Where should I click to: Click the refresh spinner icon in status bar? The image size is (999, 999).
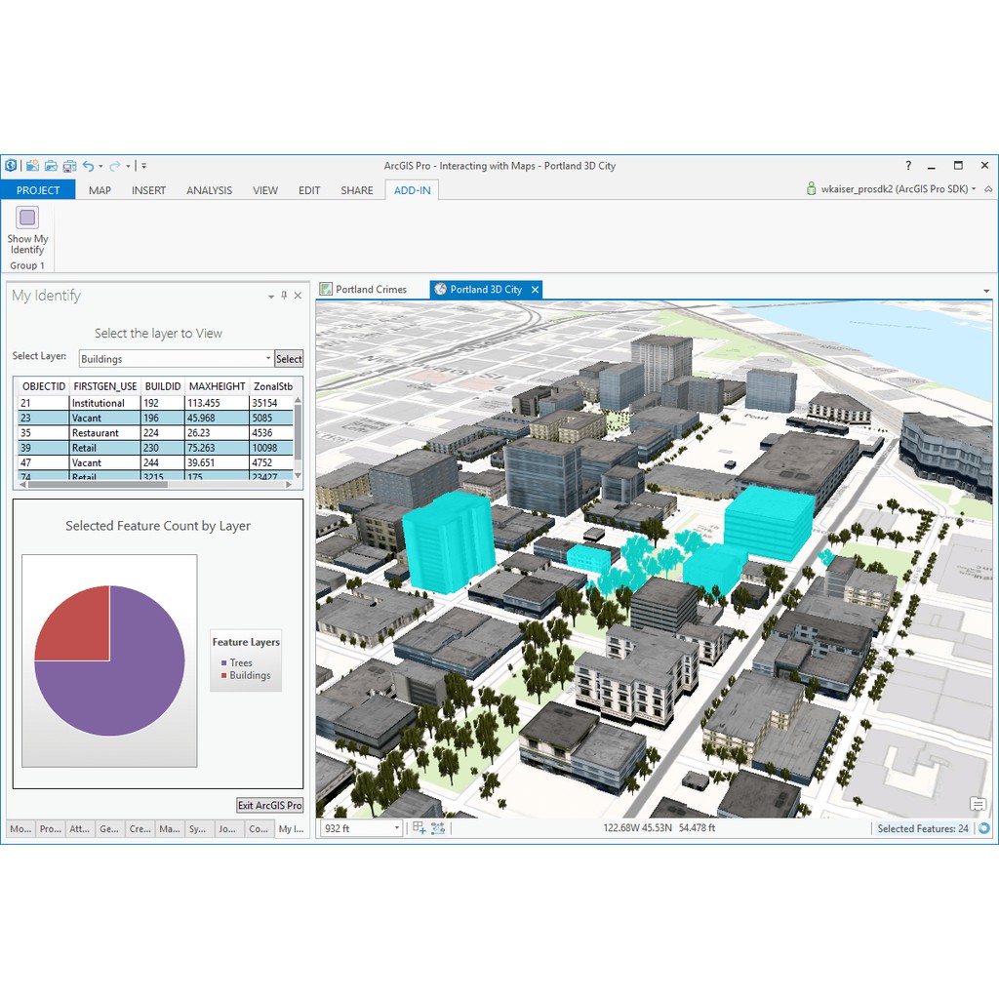pyautogui.click(x=984, y=828)
